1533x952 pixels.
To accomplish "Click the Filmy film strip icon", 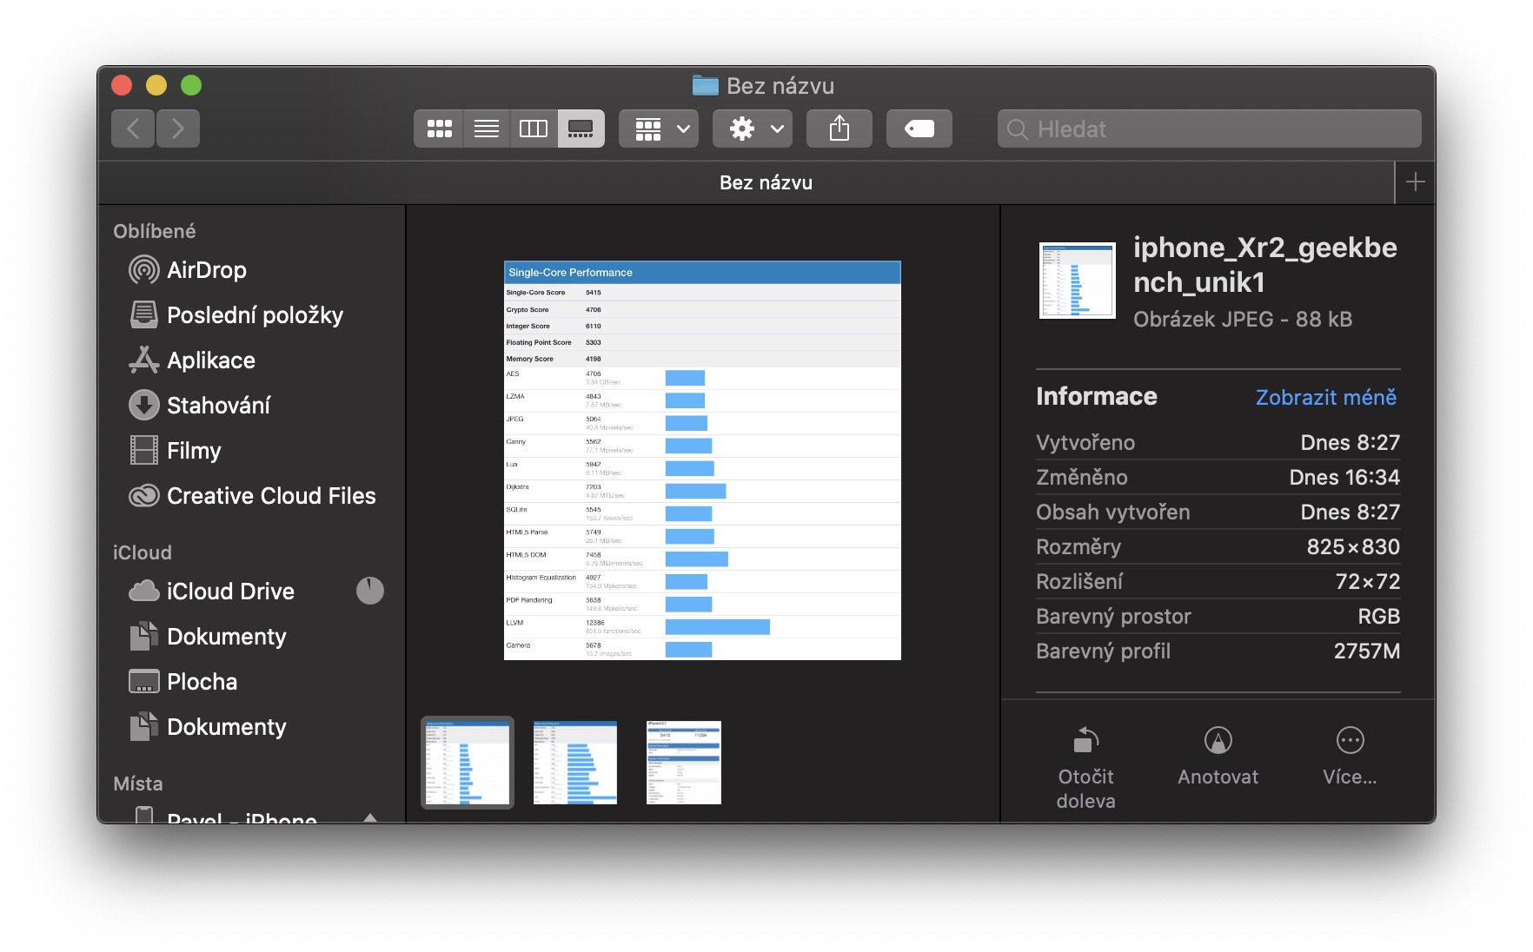I will point(144,450).
